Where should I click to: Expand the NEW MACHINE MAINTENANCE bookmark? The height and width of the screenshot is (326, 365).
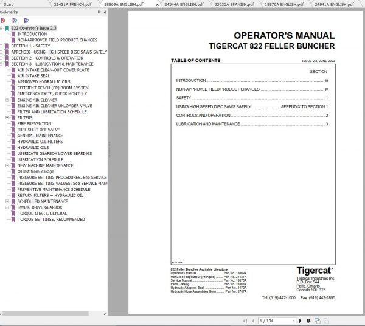tap(7, 165)
